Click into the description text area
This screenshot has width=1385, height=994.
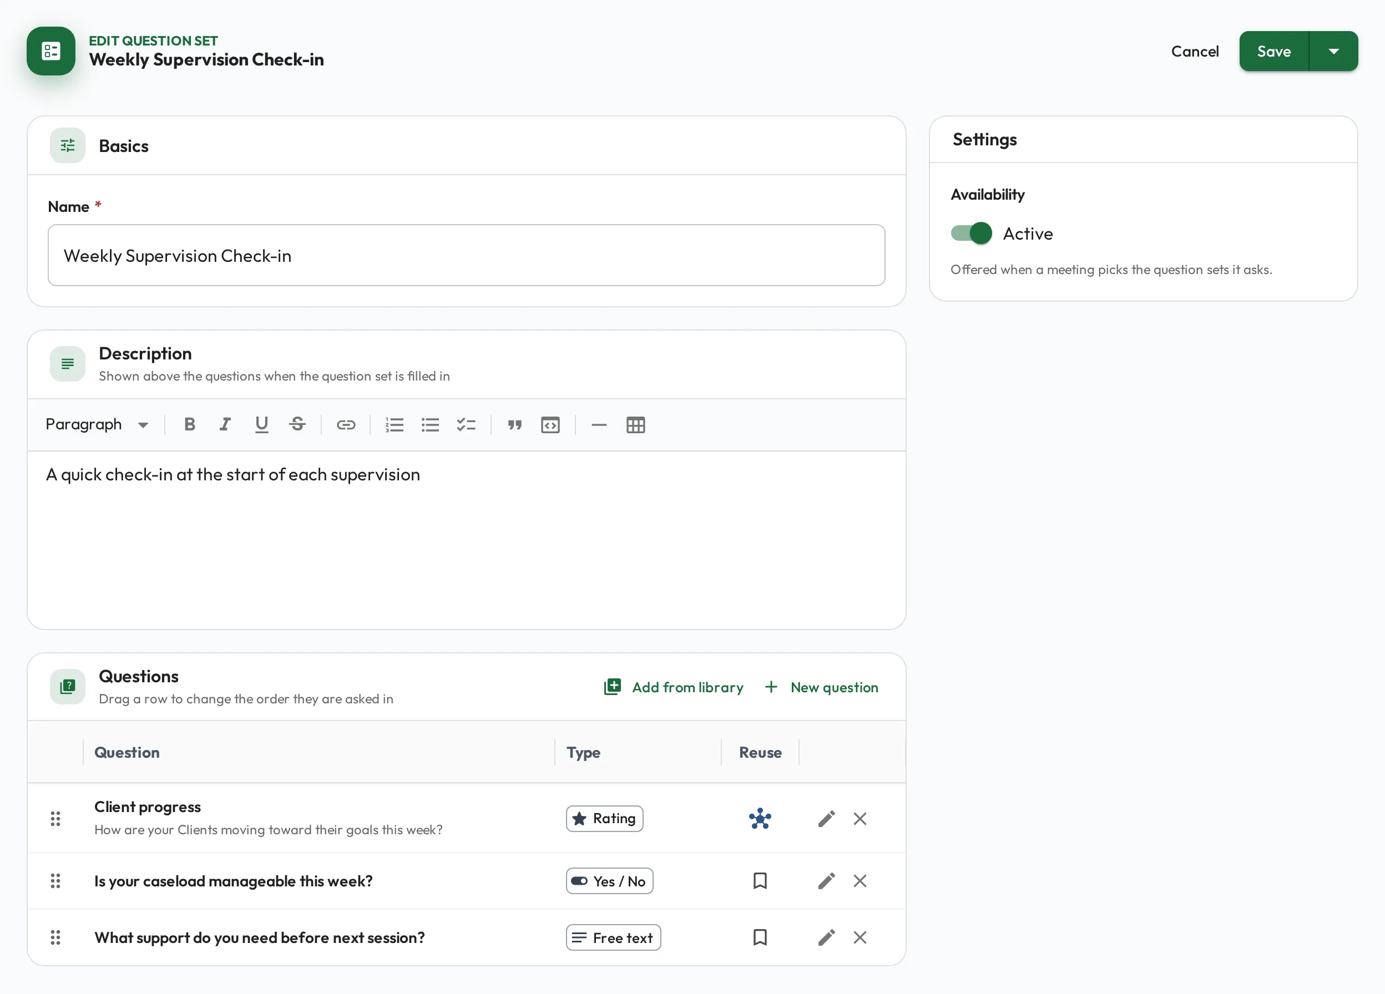point(466,540)
